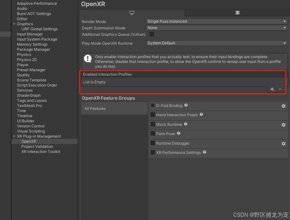Select OpenXR in the settings tree
This screenshot has width=290, height=220.
44,141
